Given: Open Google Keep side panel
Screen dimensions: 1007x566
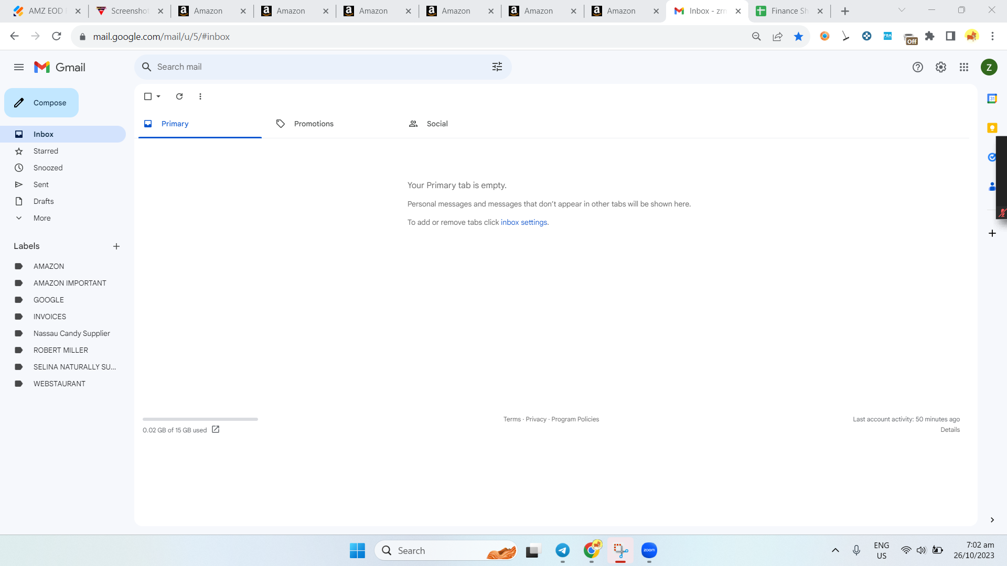Looking at the screenshot, I should point(992,128).
